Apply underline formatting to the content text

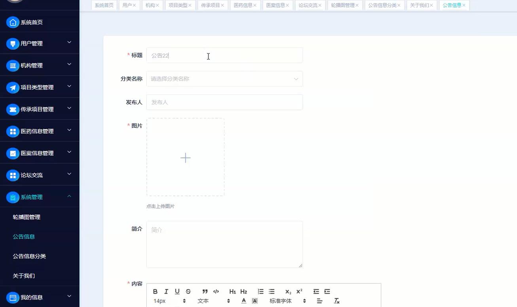click(177, 291)
